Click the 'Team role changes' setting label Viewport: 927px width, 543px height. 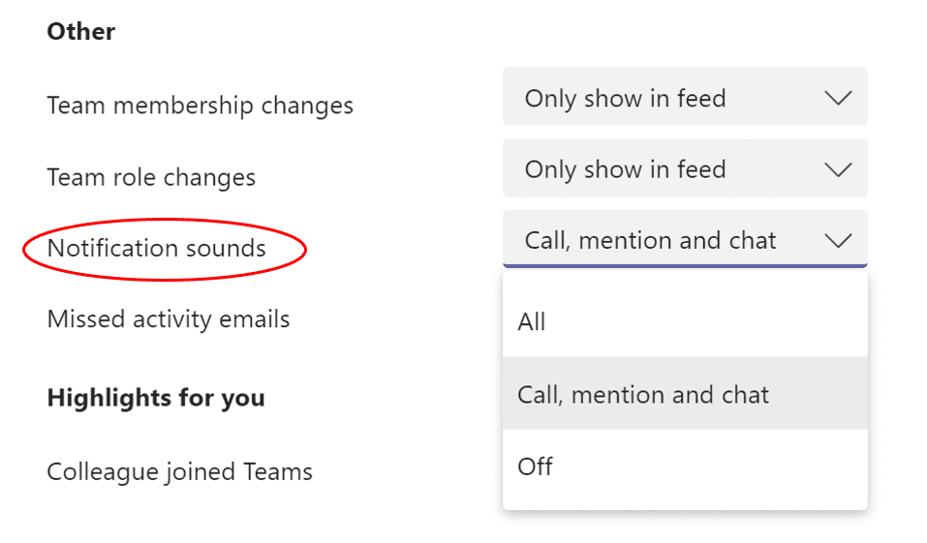coord(151,177)
